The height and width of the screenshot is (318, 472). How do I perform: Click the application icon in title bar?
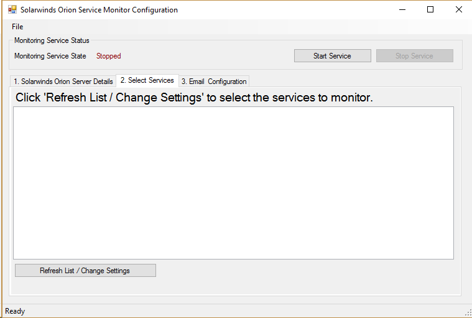12,9
